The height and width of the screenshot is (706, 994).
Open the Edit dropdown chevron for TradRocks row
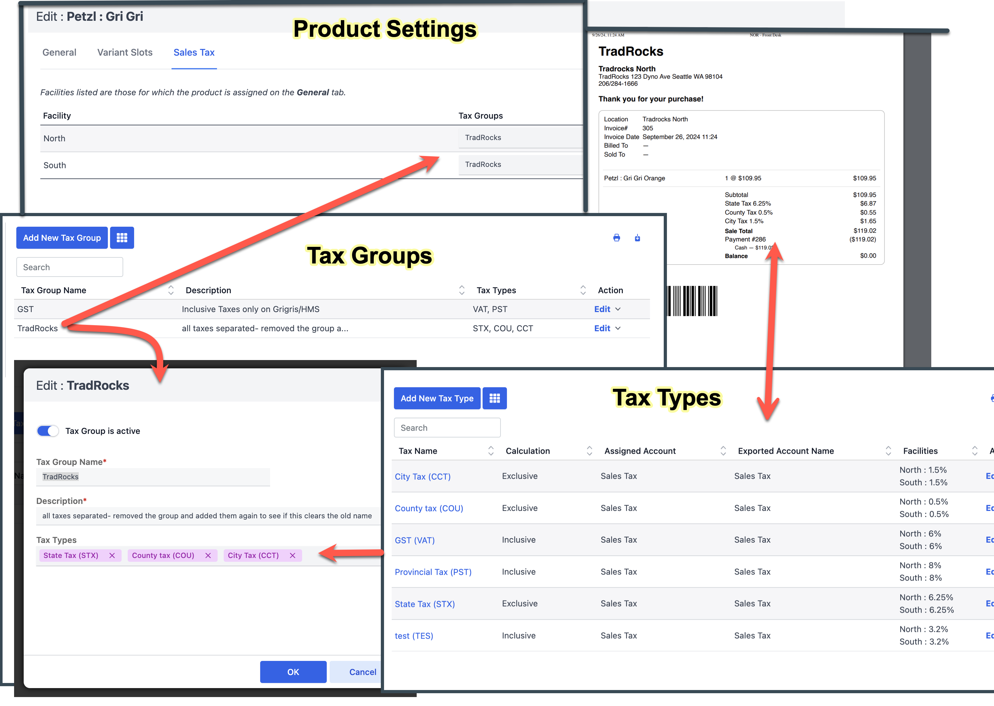pyautogui.click(x=618, y=328)
